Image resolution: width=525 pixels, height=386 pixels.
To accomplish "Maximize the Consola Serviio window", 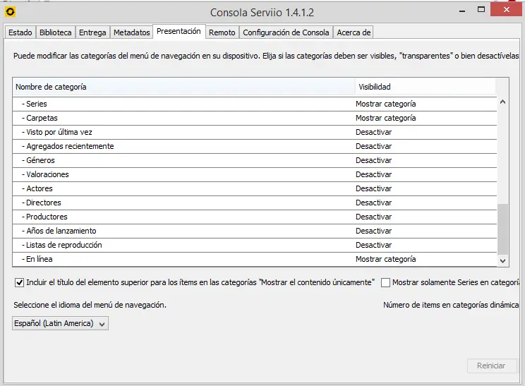I will pyautogui.click(x=481, y=10).
